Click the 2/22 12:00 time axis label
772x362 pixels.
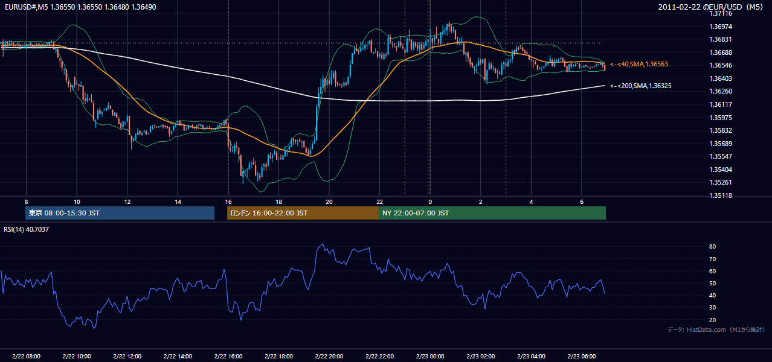(x=127, y=357)
